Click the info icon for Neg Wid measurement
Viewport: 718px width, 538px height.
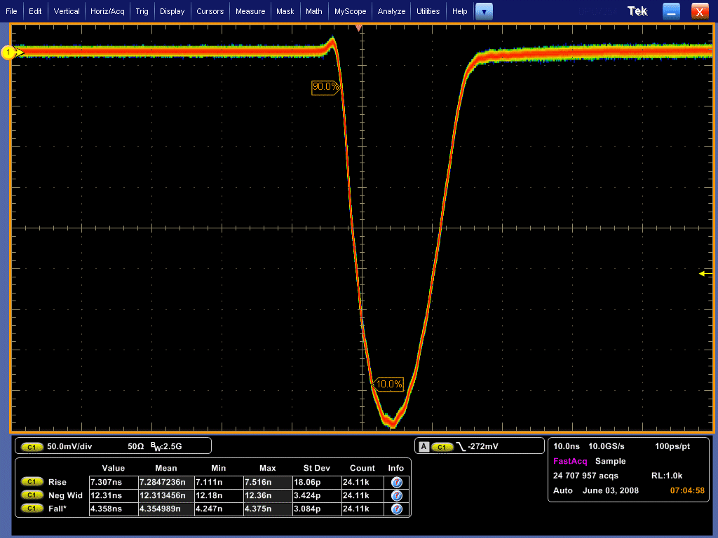pos(396,495)
